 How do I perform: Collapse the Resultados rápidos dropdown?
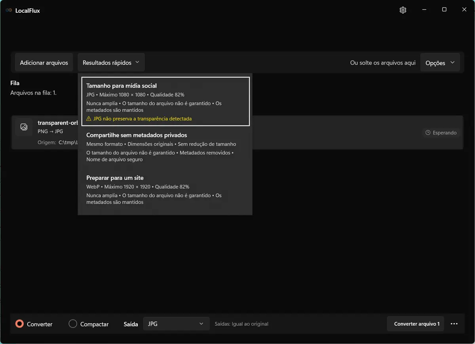111,63
